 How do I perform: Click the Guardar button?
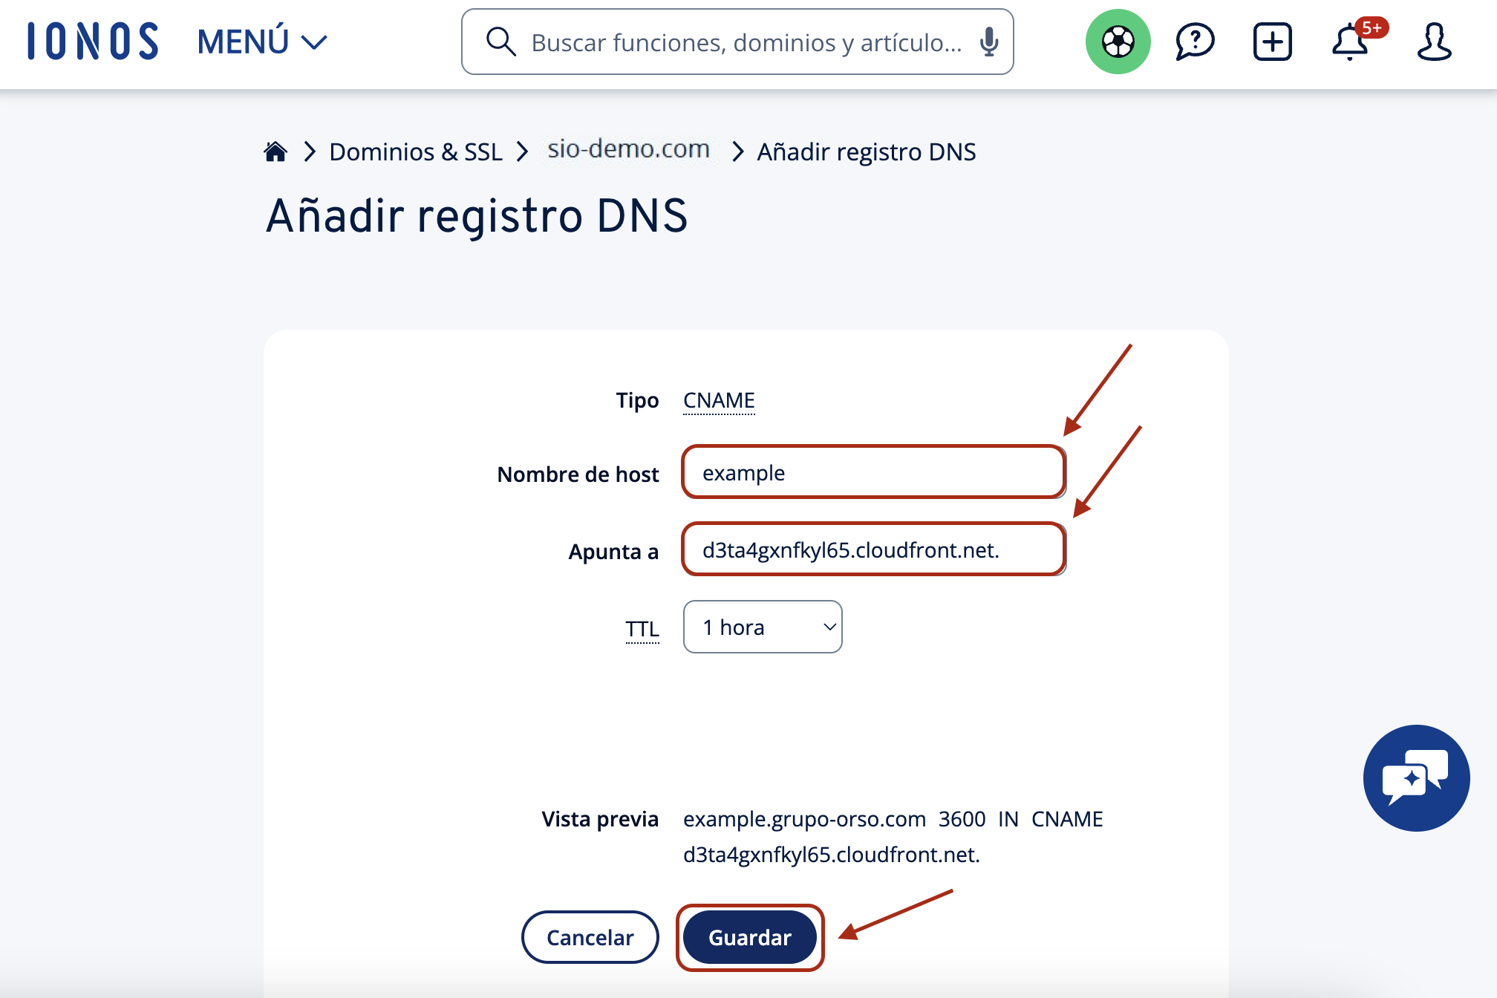point(750,937)
